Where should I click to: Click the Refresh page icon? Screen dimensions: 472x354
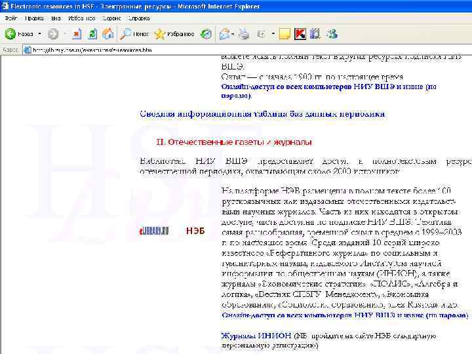click(92, 34)
